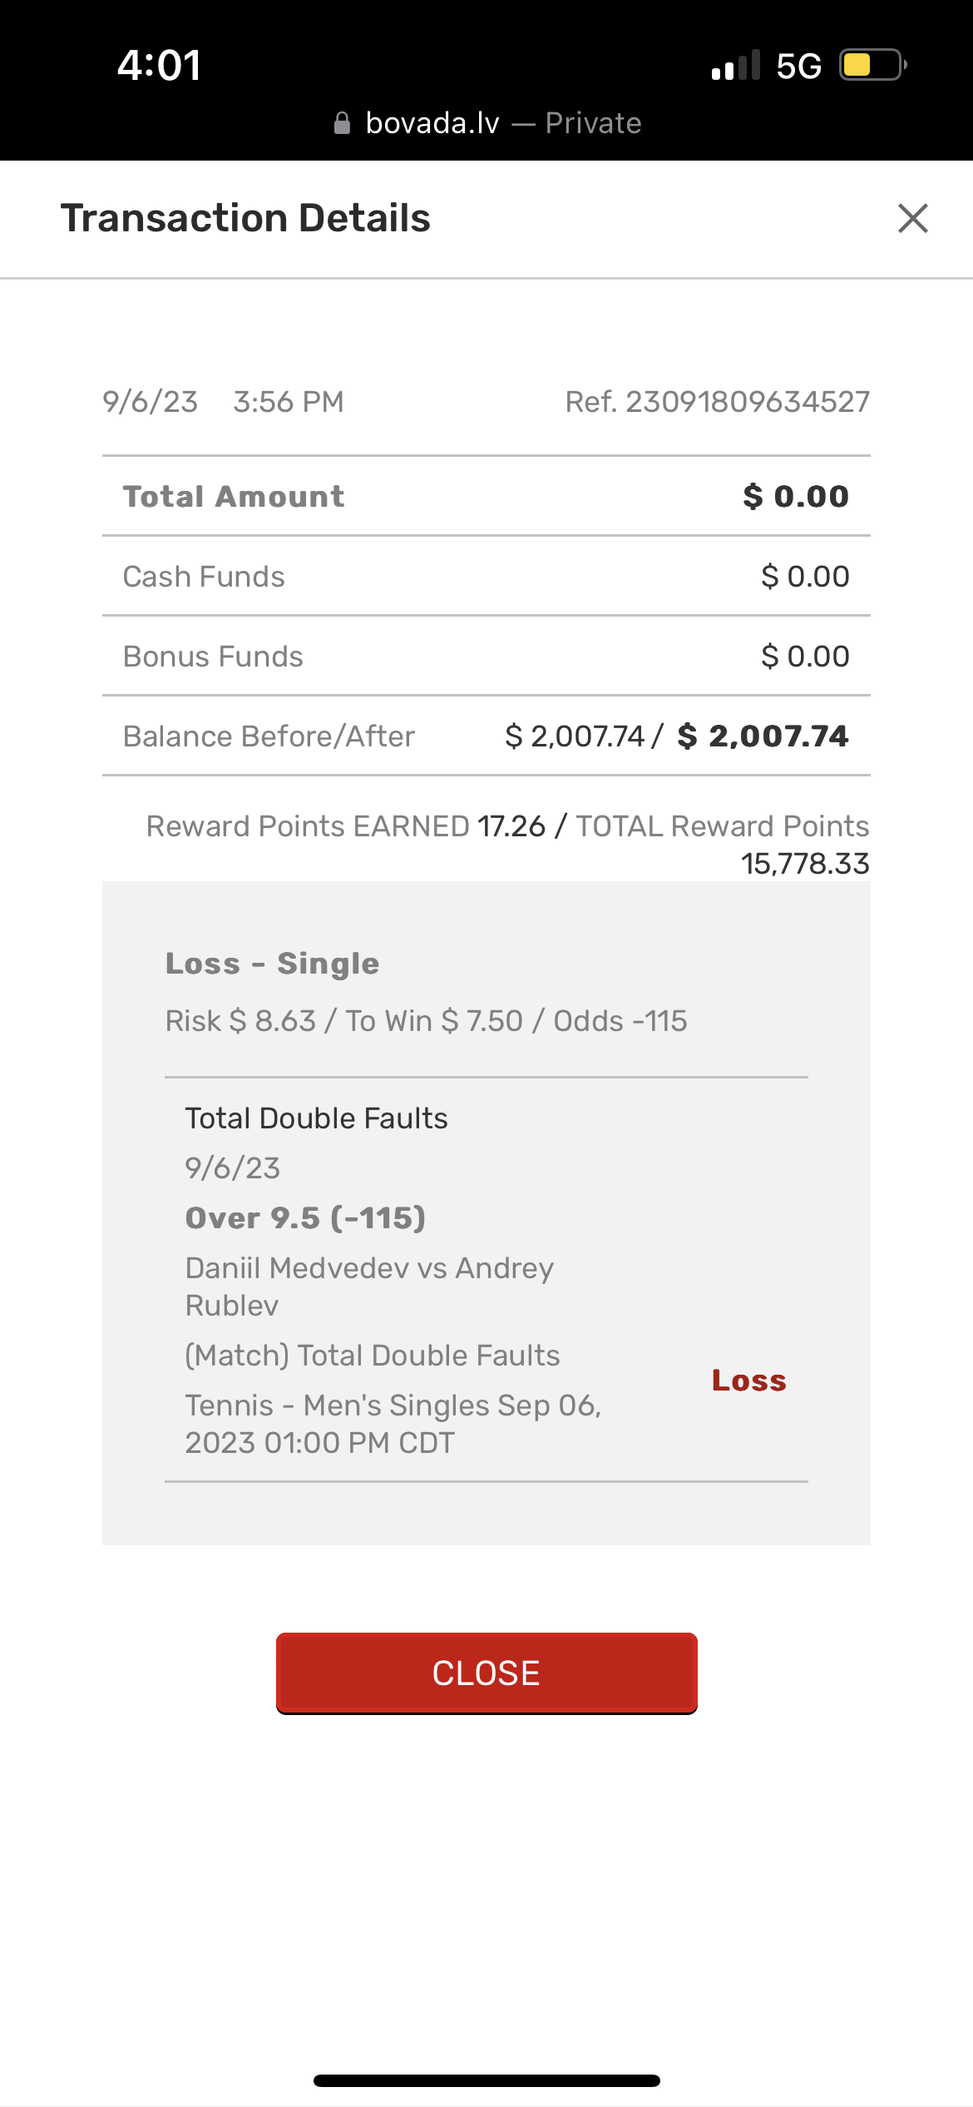Tap the Loss - Single heading
Viewport: 973px width, 2107px height.
pos(272,964)
